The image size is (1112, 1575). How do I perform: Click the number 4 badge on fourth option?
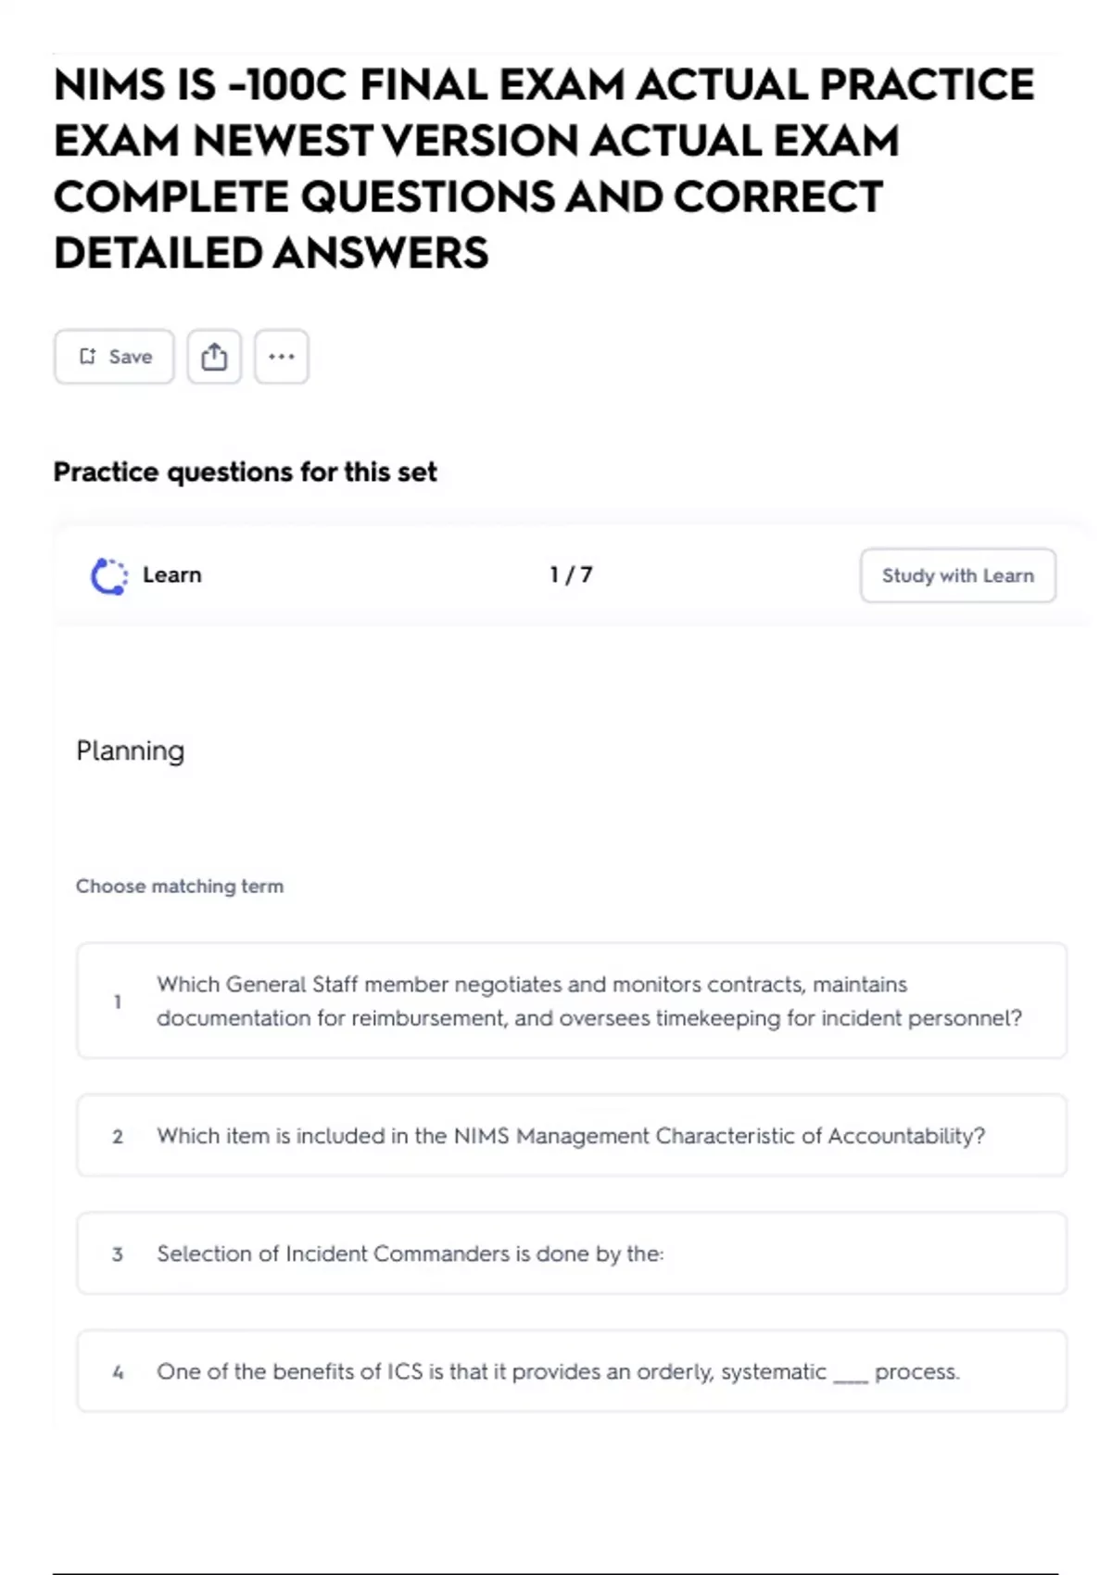pyautogui.click(x=118, y=1372)
